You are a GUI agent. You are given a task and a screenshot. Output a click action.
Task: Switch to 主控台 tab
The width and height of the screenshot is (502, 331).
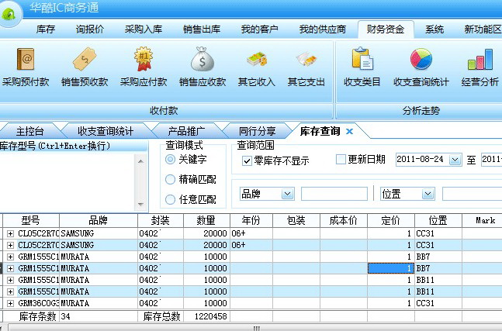[x=29, y=131]
